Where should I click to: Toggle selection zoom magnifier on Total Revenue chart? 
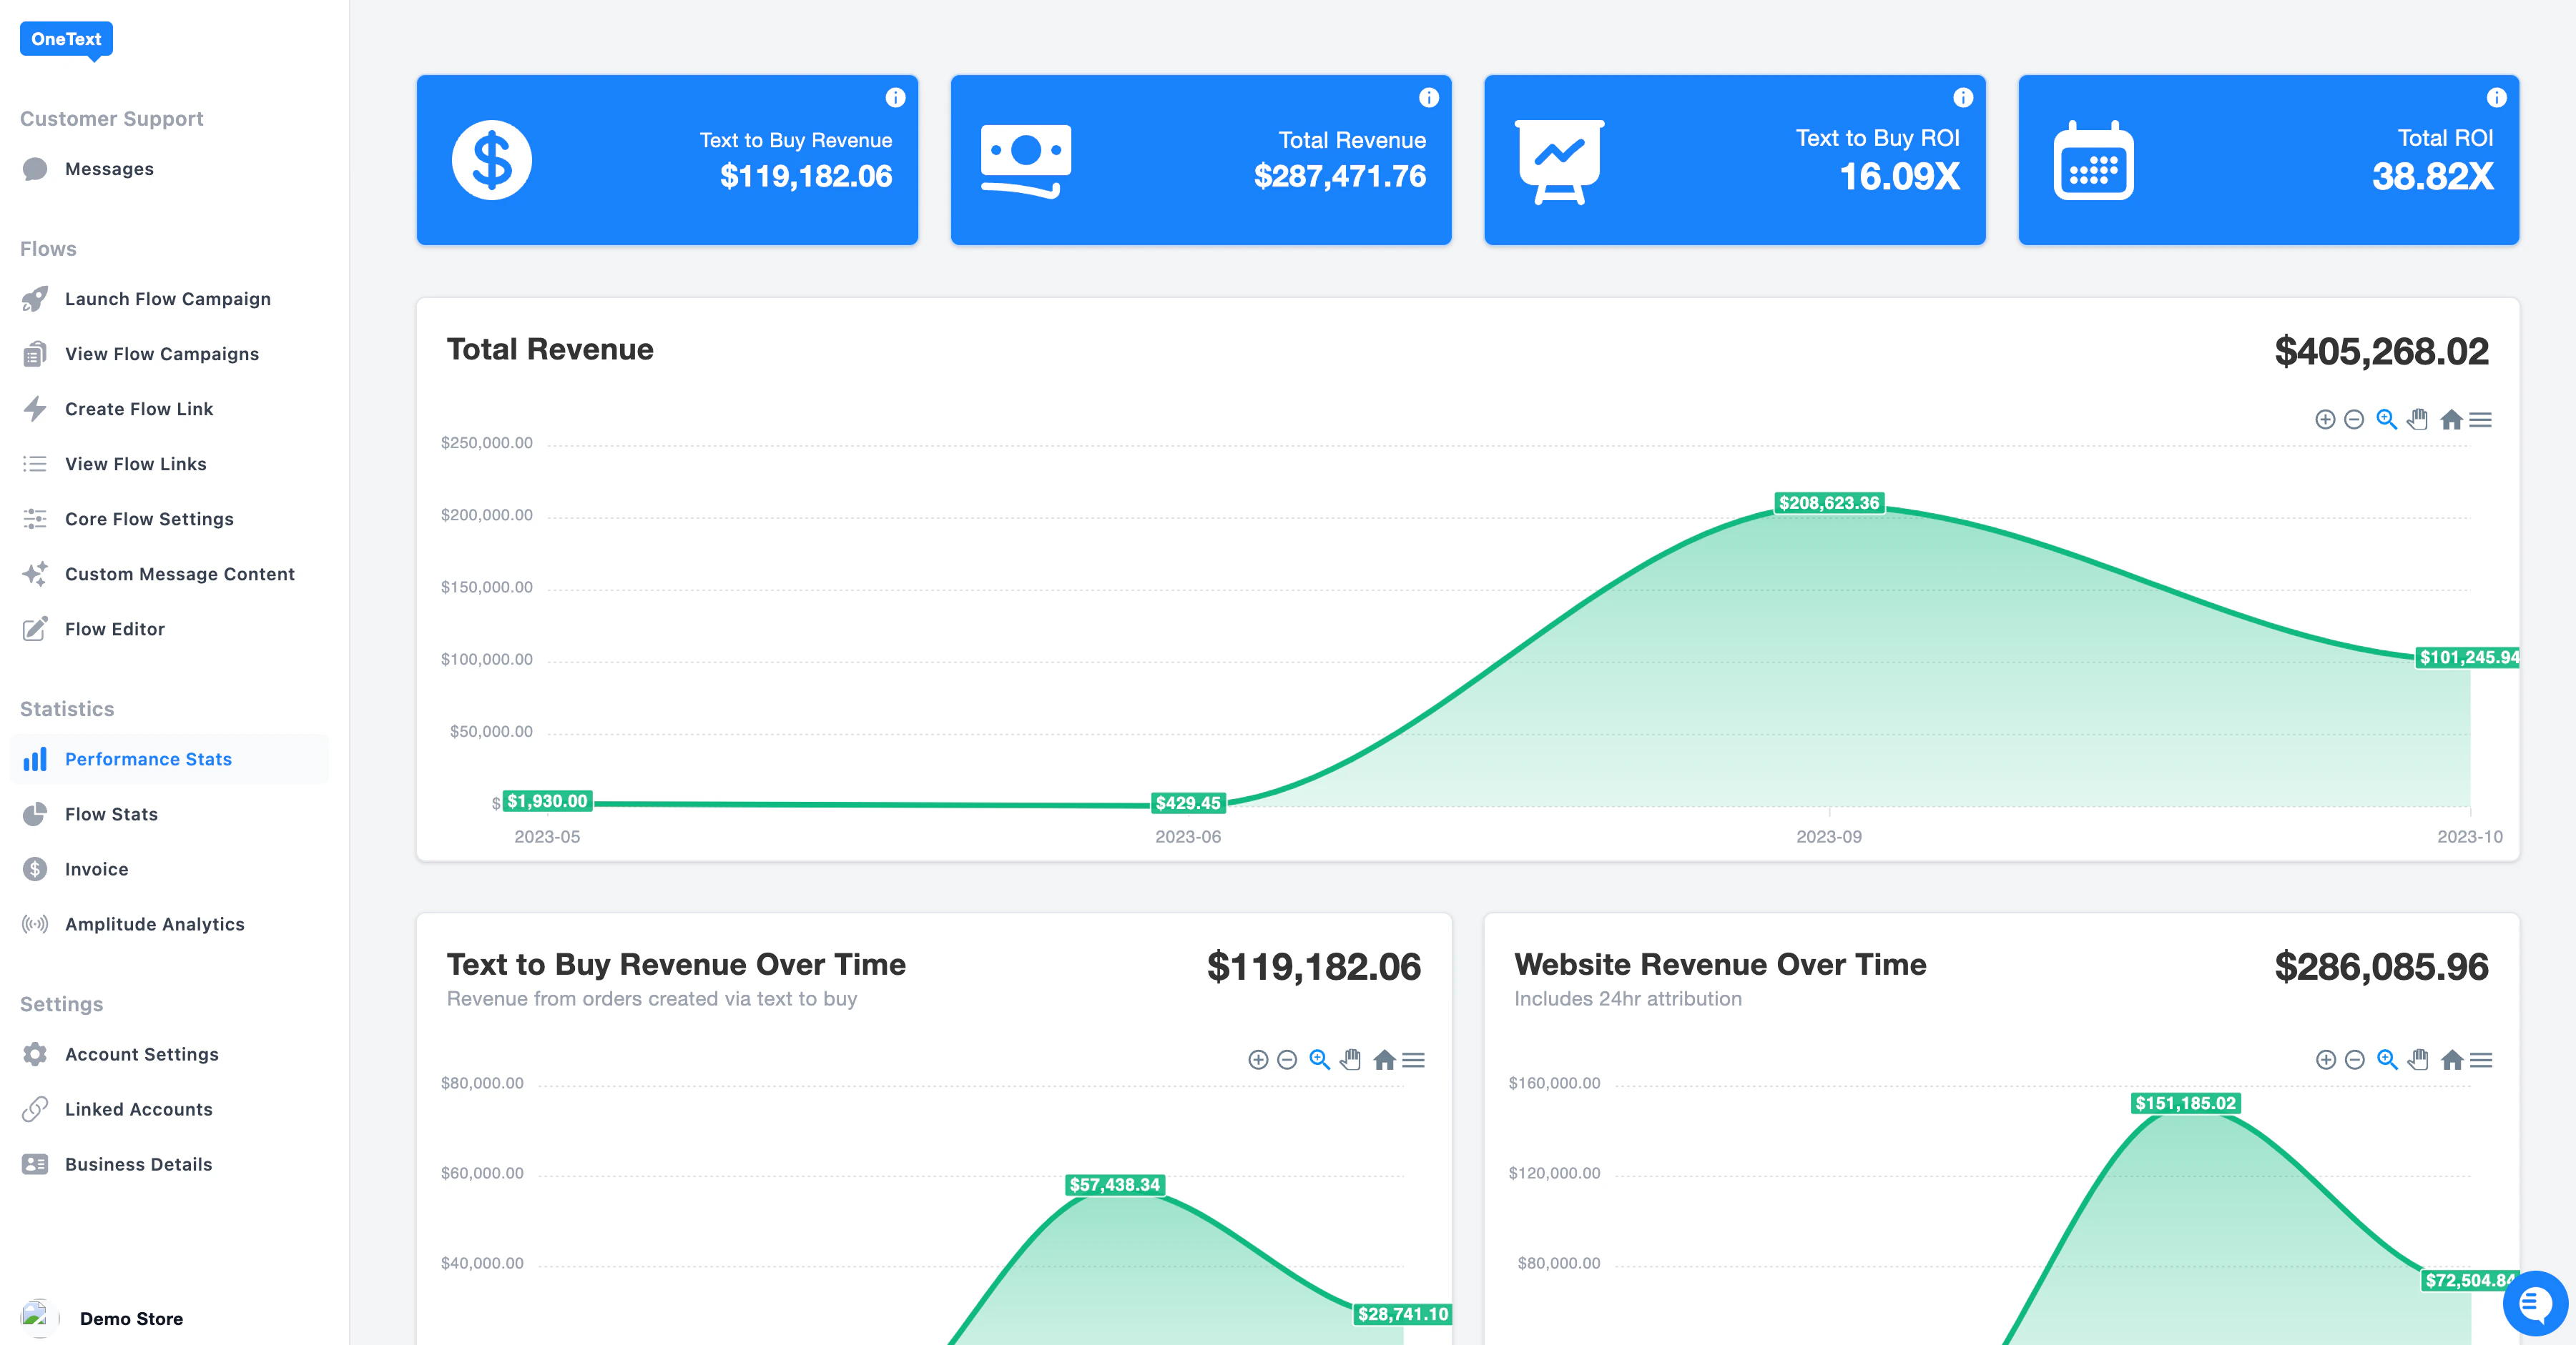pyautogui.click(x=2386, y=420)
